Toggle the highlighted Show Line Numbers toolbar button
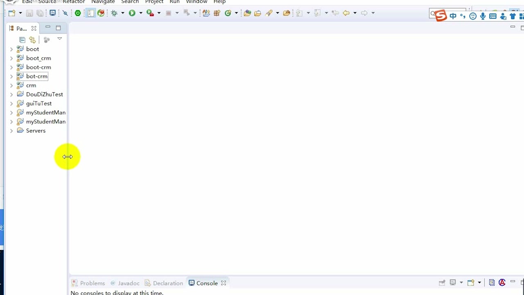This screenshot has width=524, height=295. pos(90,13)
